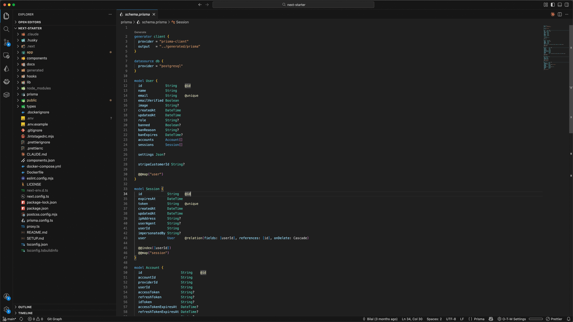Screen dimensions: 573x322
Task: Open Explorer Views and More Actions menu
Action: (x=110, y=14)
